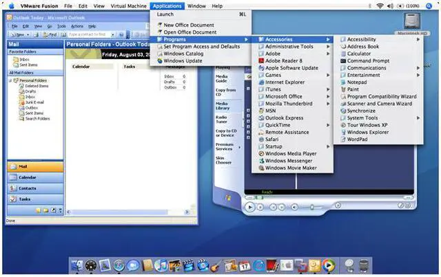Viewport: 441px width, 277px height.
Task: Select Windows Explorer menu entry
Action: [378, 132]
